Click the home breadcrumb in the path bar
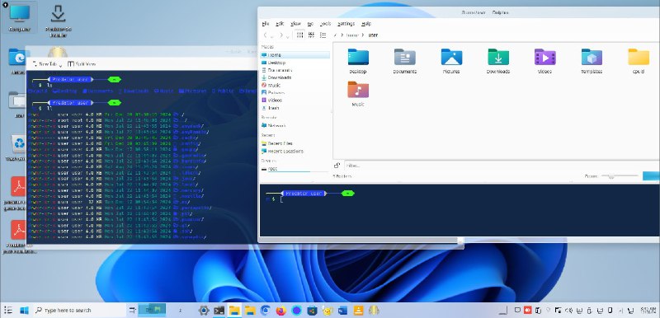 pyautogui.click(x=352, y=35)
